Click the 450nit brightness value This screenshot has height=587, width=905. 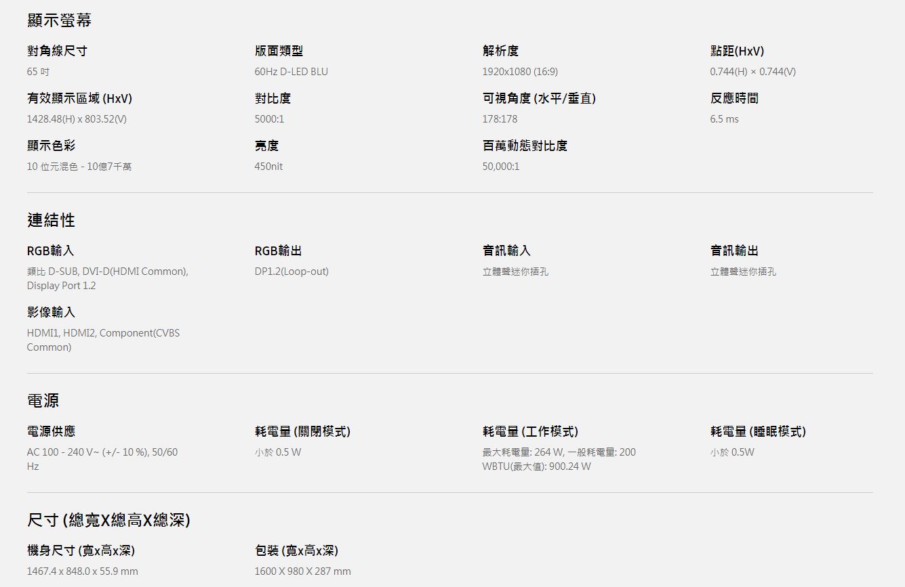268,167
